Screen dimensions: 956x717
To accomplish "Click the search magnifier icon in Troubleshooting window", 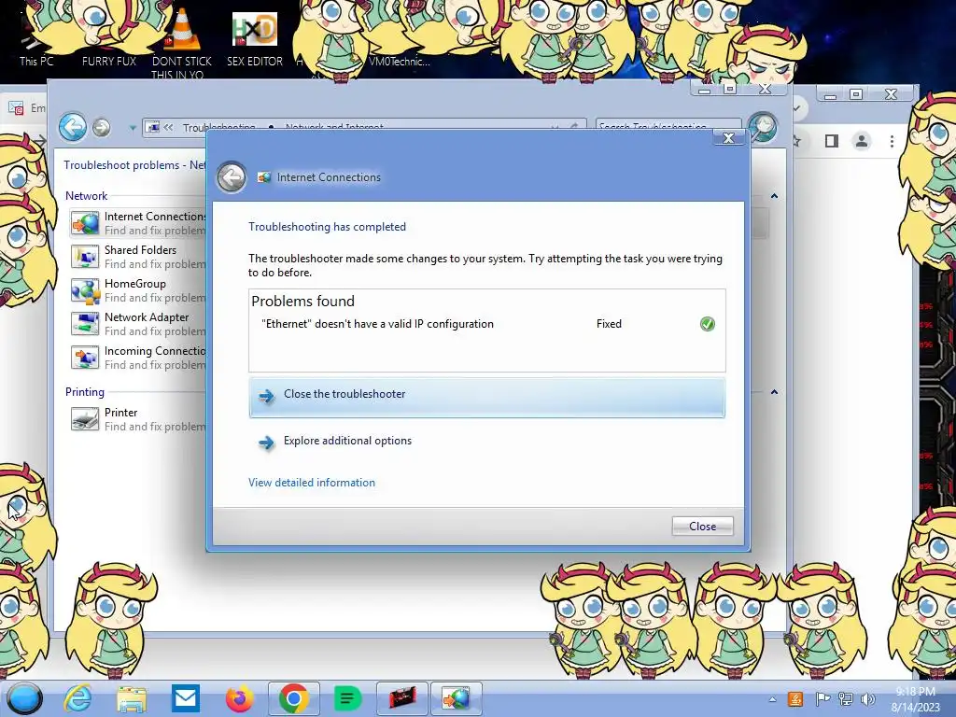I will click(x=763, y=127).
